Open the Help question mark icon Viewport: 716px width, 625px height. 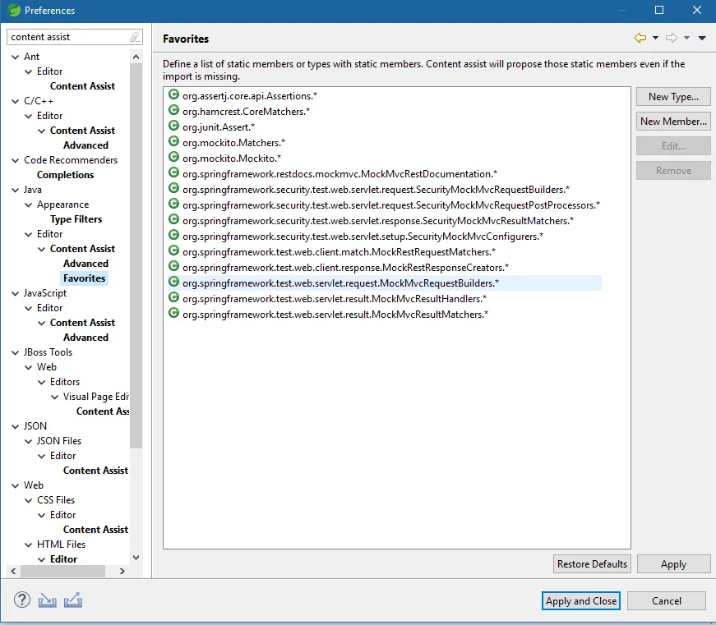coord(22,600)
